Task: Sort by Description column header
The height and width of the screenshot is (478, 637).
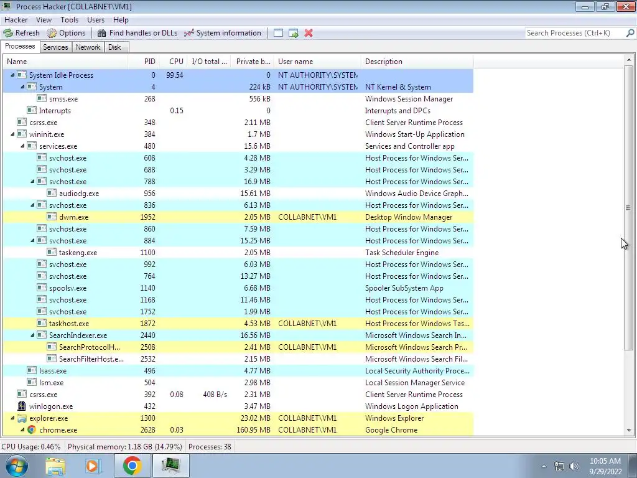Action: [417, 62]
